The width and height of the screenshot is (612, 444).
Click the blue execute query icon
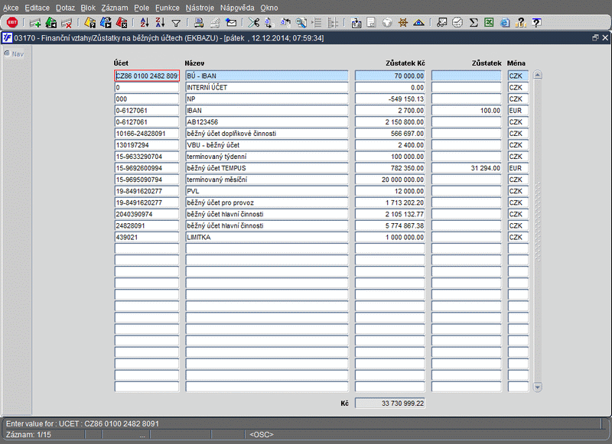[x=106, y=23]
